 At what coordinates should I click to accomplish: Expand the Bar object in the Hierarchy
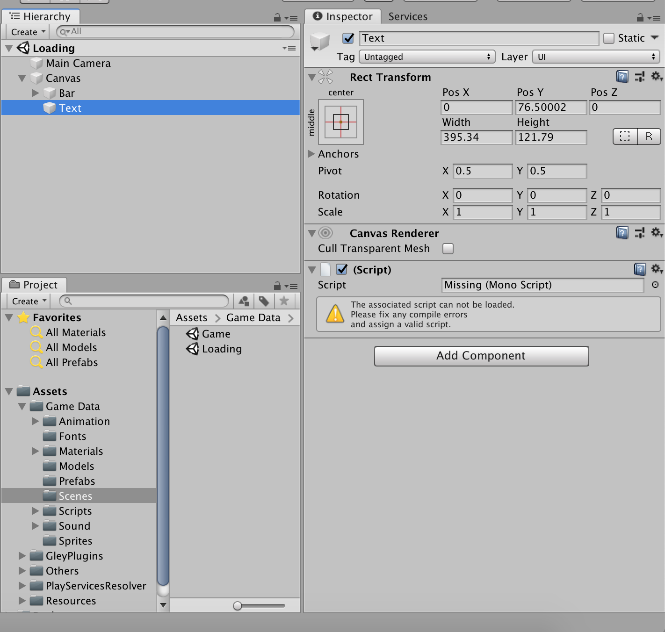click(35, 93)
